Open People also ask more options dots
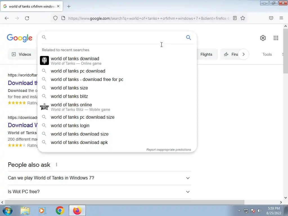The height and width of the screenshot is (216, 288). (x=57, y=165)
